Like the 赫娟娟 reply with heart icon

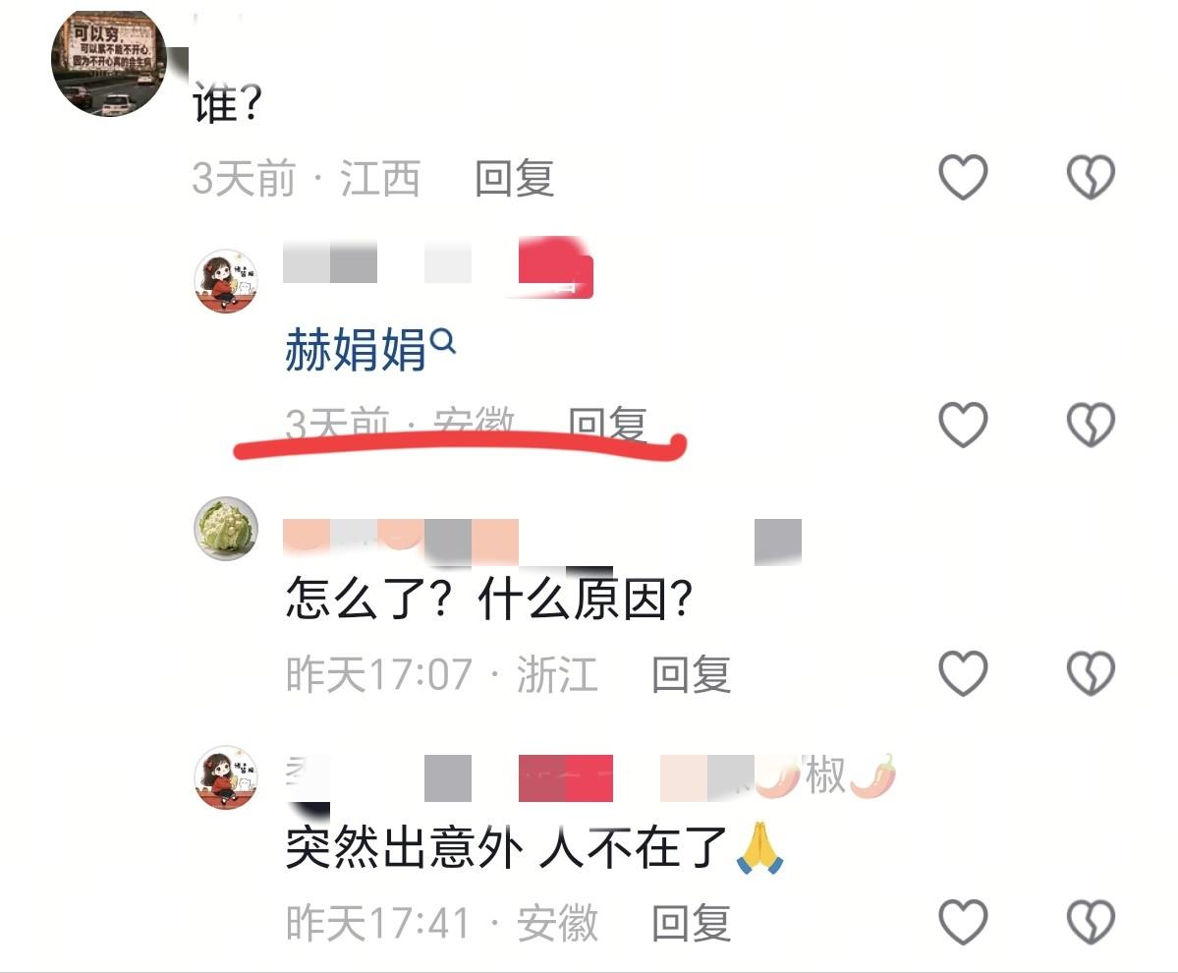(963, 425)
